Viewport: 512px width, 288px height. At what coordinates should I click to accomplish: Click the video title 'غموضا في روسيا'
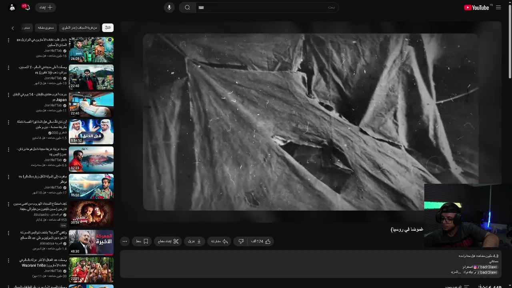coord(407,229)
